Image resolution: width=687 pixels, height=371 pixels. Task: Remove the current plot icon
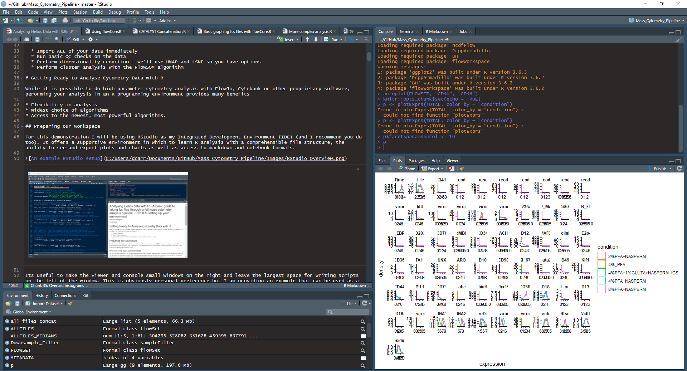point(452,169)
